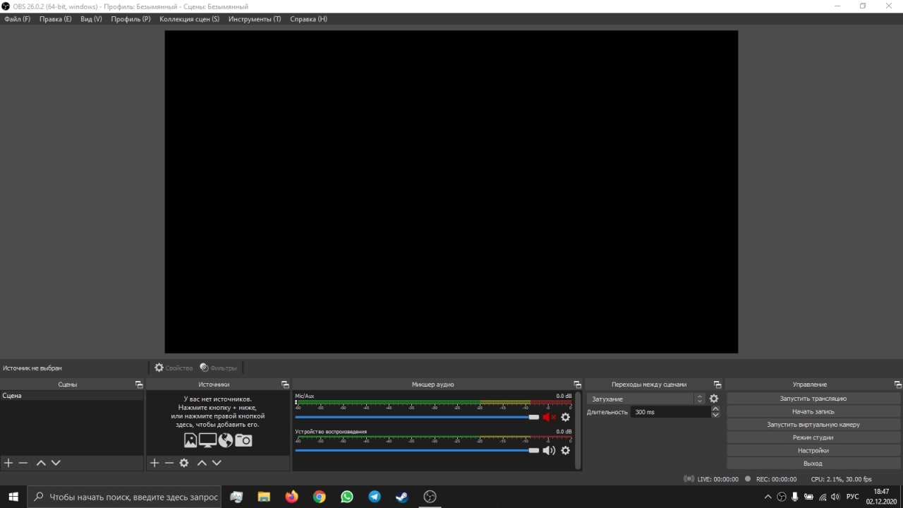Image resolution: width=903 pixels, height=508 pixels.
Task: Open the Windows Start menu
Action: click(x=13, y=497)
